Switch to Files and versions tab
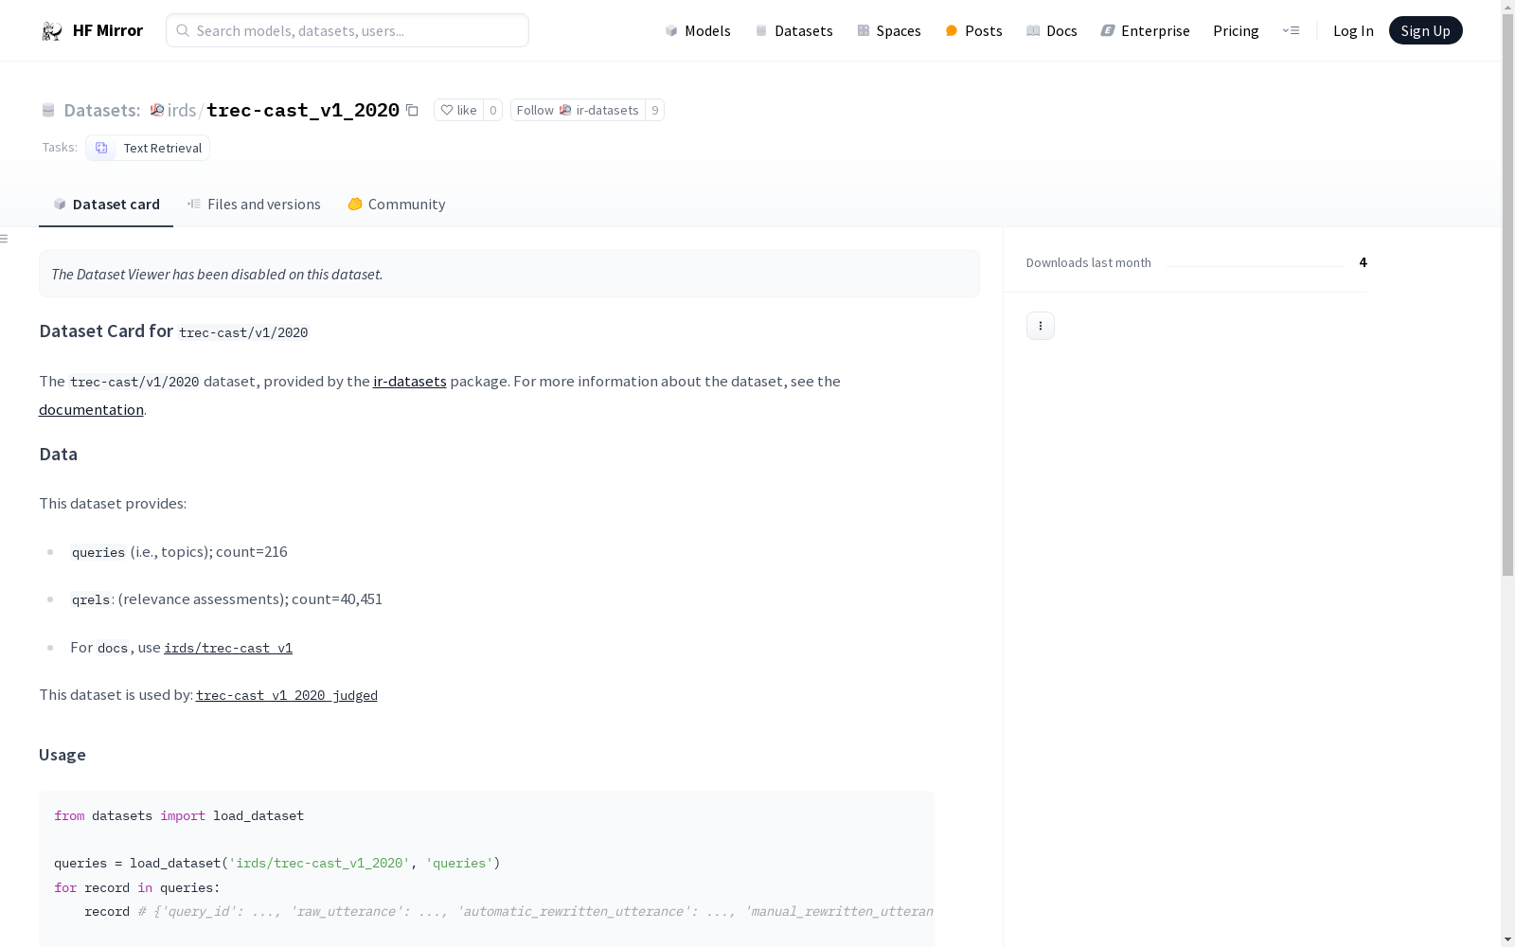 [254, 204]
